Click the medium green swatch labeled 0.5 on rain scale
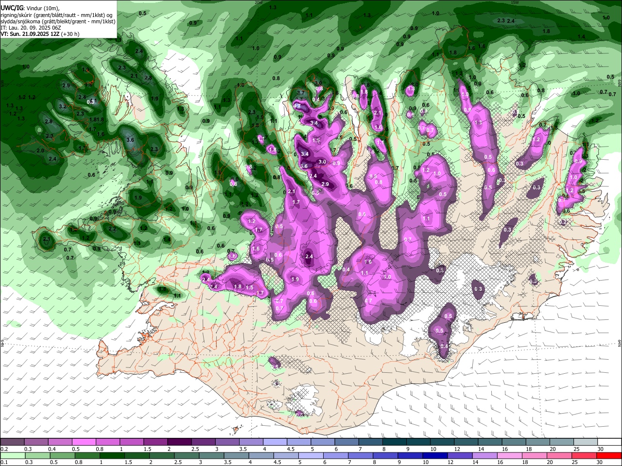The image size is (622, 466). pos(62,455)
